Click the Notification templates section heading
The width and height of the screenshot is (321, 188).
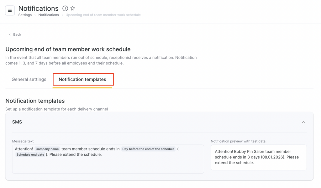(35, 101)
